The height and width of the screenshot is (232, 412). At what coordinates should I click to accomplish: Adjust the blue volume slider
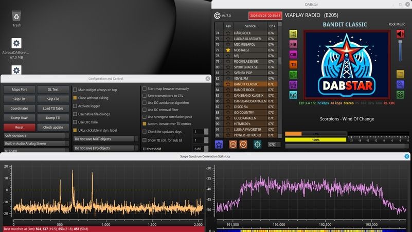tap(400, 51)
